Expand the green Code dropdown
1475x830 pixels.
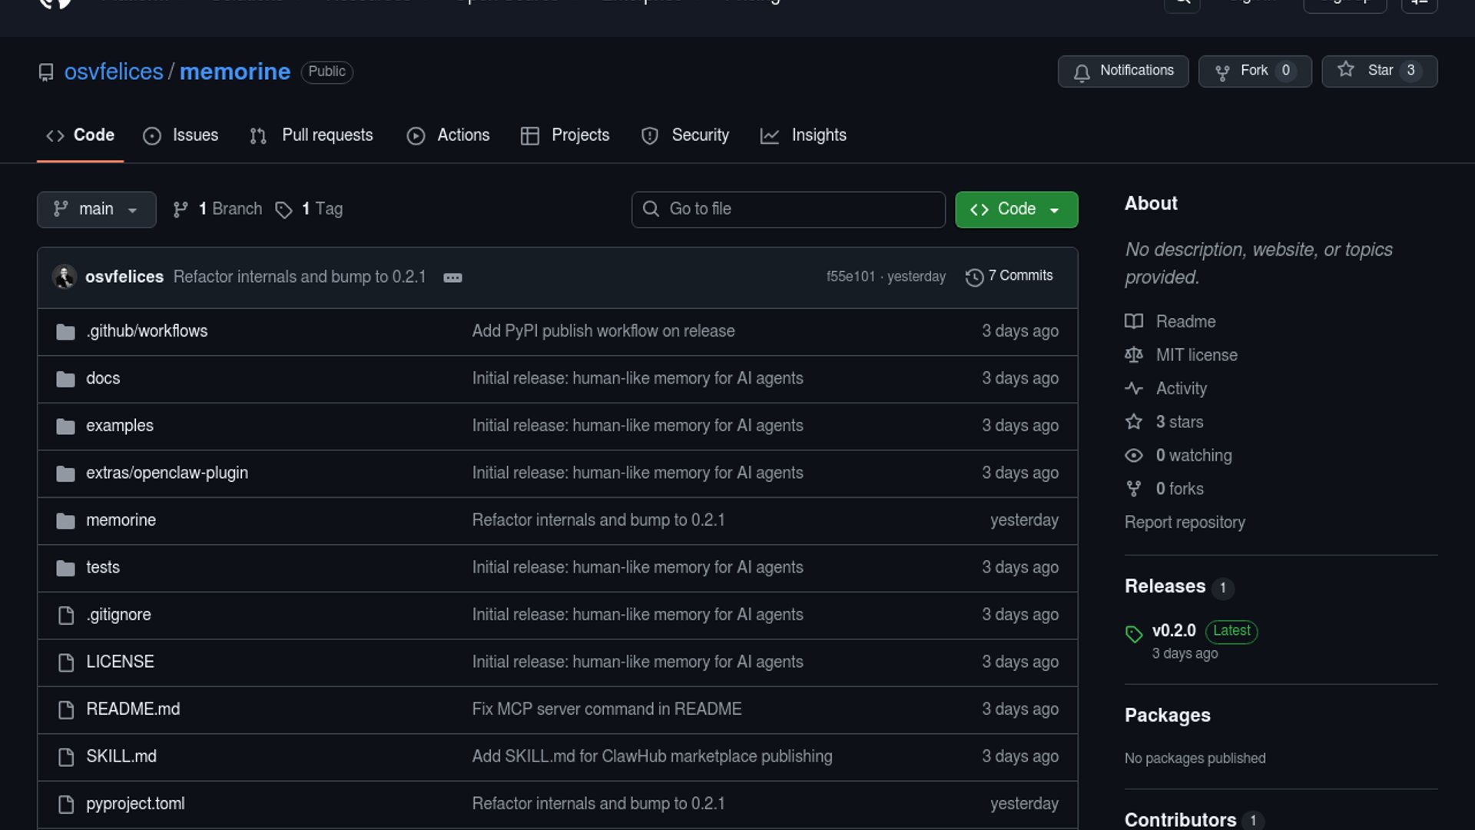pos(1016,209)
